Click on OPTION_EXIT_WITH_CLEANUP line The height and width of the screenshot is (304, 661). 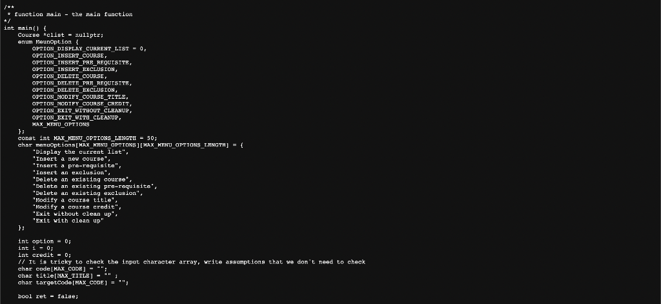pos(77,117)
